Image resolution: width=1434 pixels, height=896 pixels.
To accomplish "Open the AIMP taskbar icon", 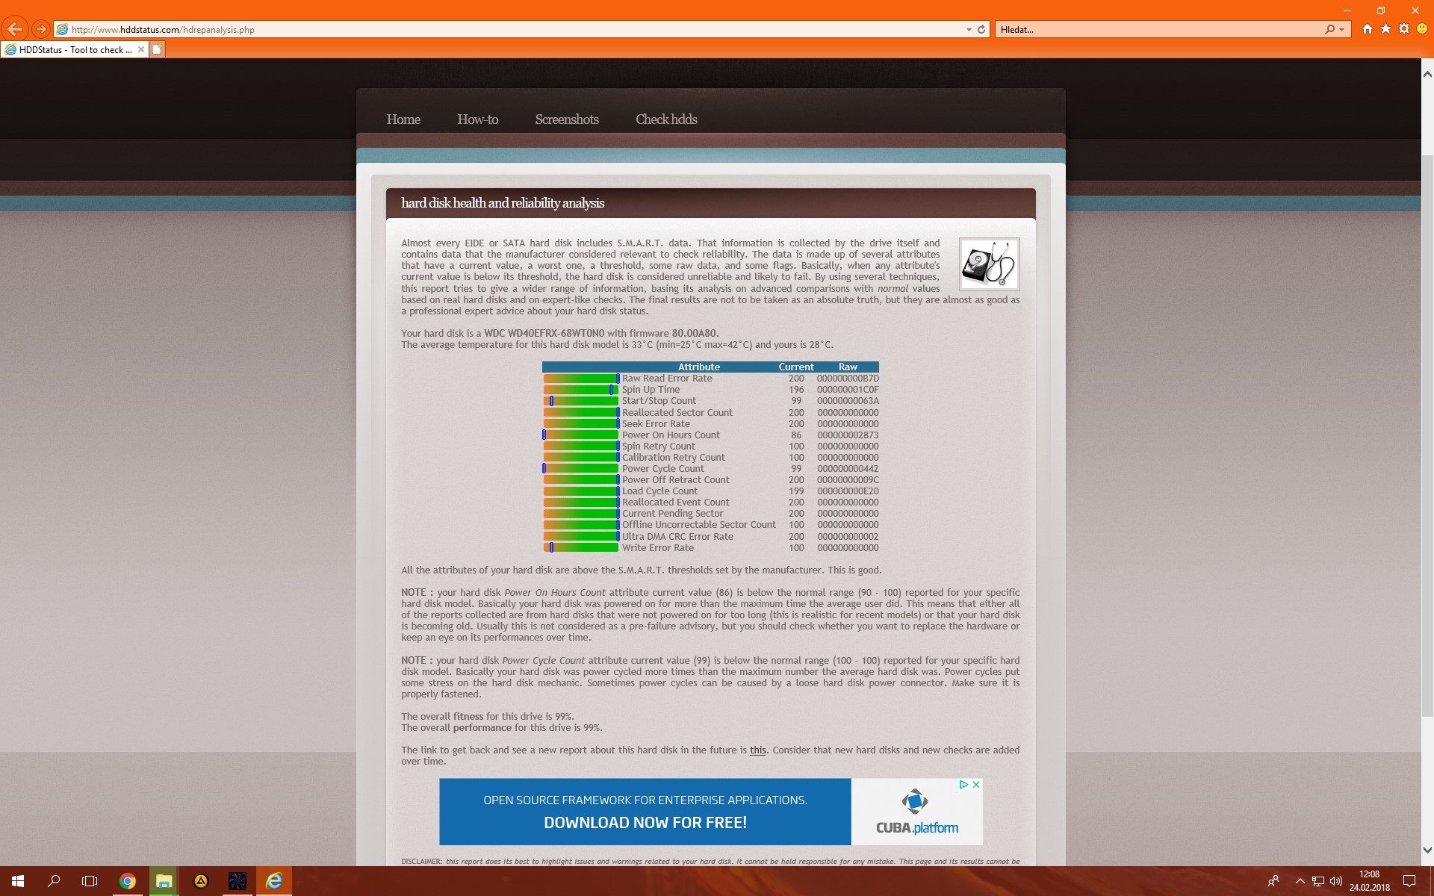I will [201, 881].
